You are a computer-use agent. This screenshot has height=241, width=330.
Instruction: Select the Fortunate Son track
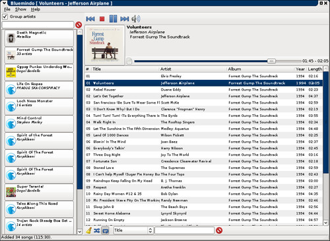204,161
